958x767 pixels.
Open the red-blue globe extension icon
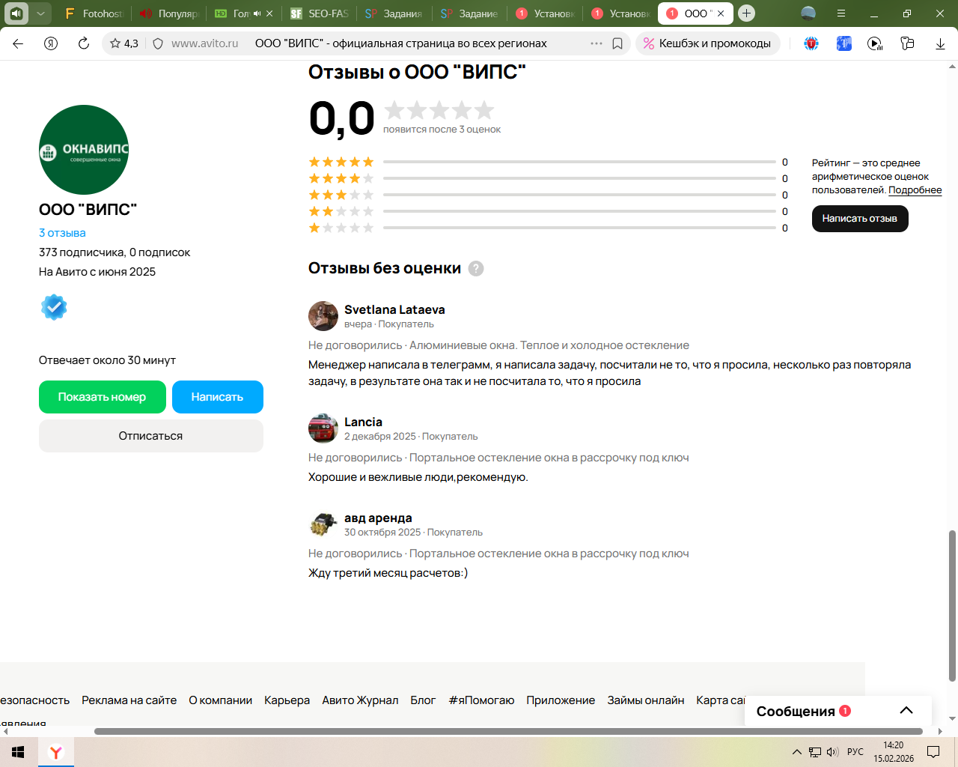(811, 43)
